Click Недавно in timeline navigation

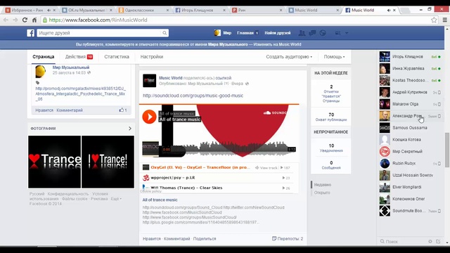[323, 185]
